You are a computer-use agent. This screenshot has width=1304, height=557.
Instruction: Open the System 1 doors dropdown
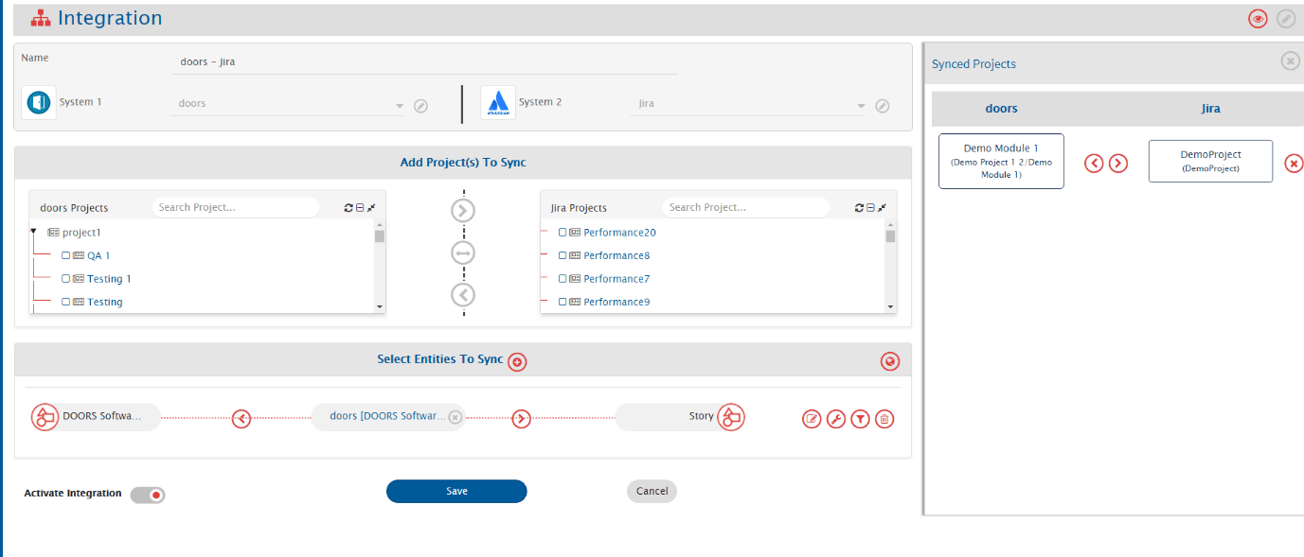click(400, 106)
